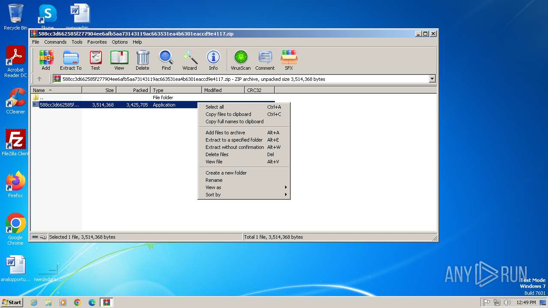Open Acrobat Reader DC desktop shortcut

pyautogui.click(x=15, y=62)
